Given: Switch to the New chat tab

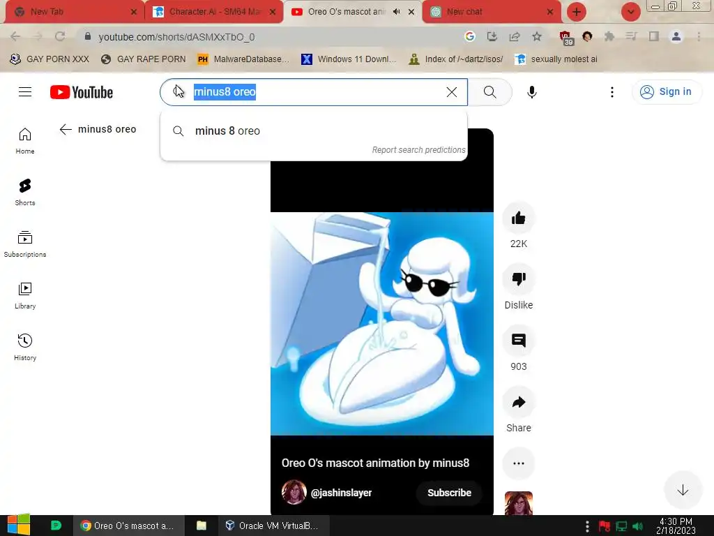Looking at the screenshot, I should [492, 12].
